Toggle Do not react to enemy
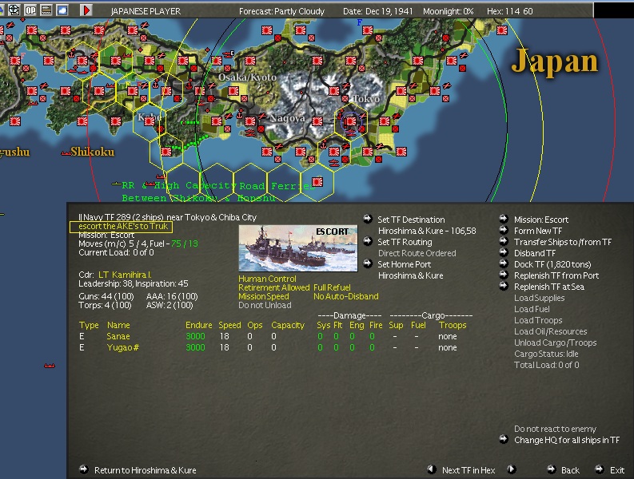 point(555,429)
